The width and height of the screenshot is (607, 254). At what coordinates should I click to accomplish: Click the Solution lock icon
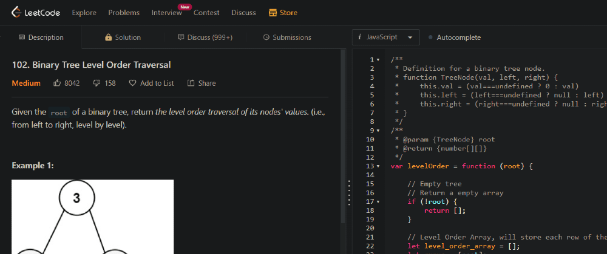pos(109,37)
